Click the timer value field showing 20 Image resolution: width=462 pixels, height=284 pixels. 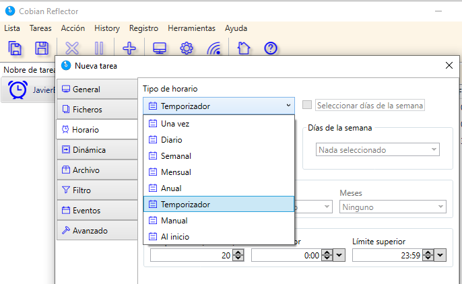[191, 255]
